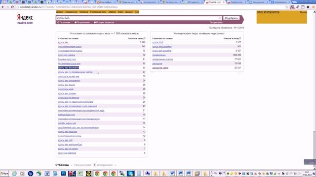This screenshot has width=316, height=177.
Task: Open 'курсы веб дизайна' link with 2 427 impressions
Action: click(x=162, y=51)
